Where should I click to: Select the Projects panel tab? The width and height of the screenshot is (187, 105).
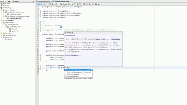pyautogui.click(x=2, y=1)
